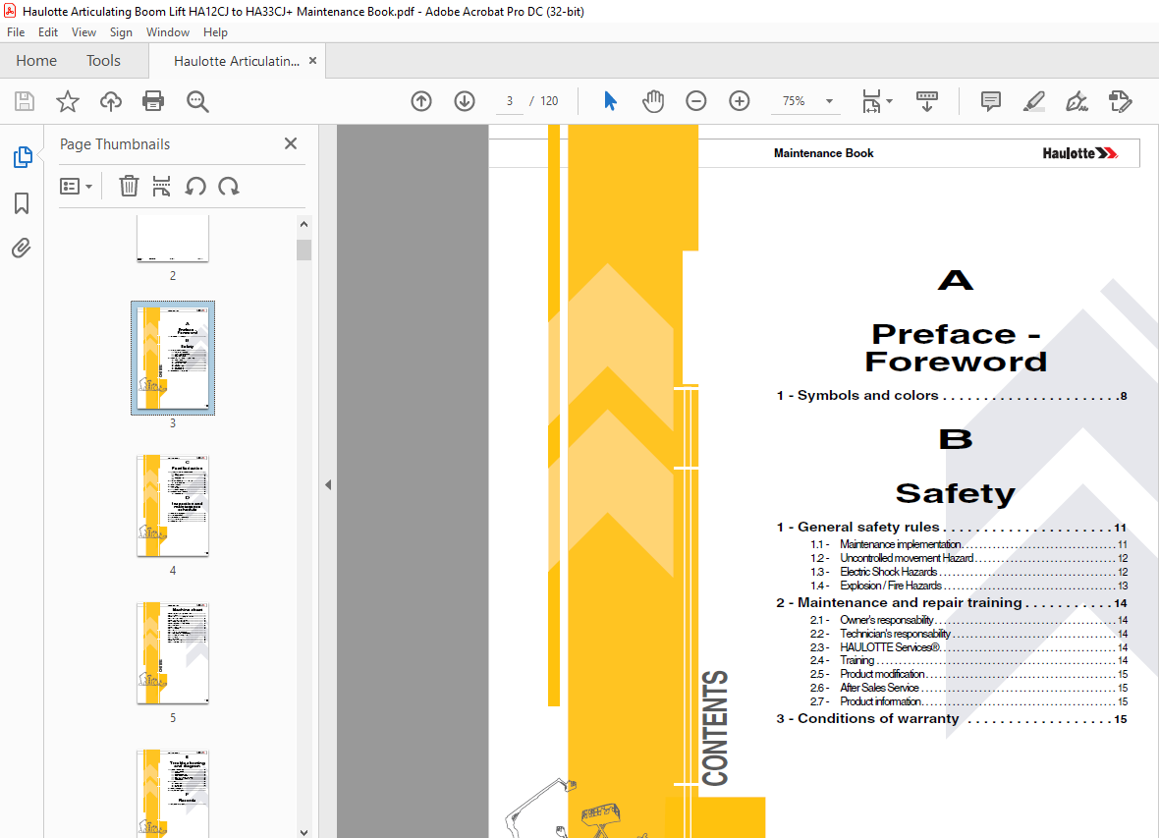Open the Find text magnifier icon

(197, 101)
